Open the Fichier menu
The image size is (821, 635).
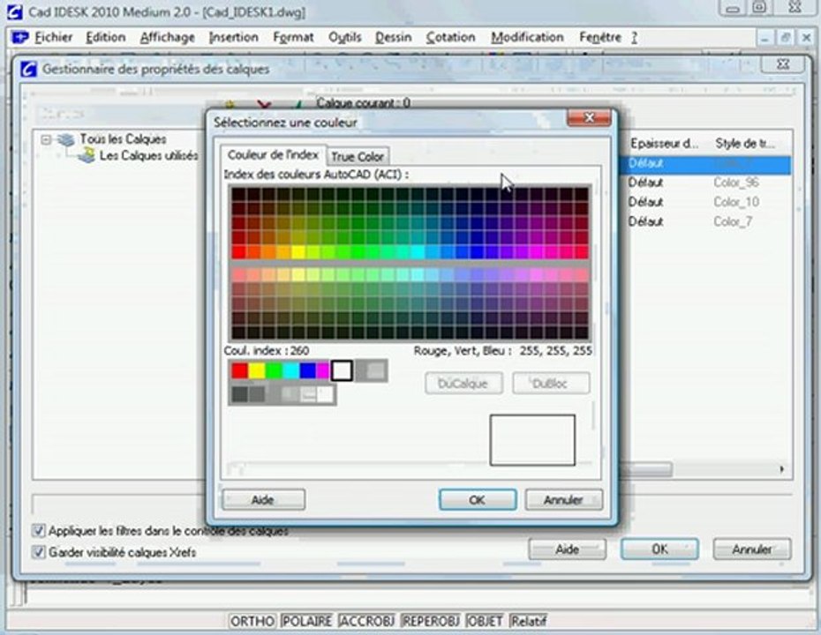(x=53, y=38)
